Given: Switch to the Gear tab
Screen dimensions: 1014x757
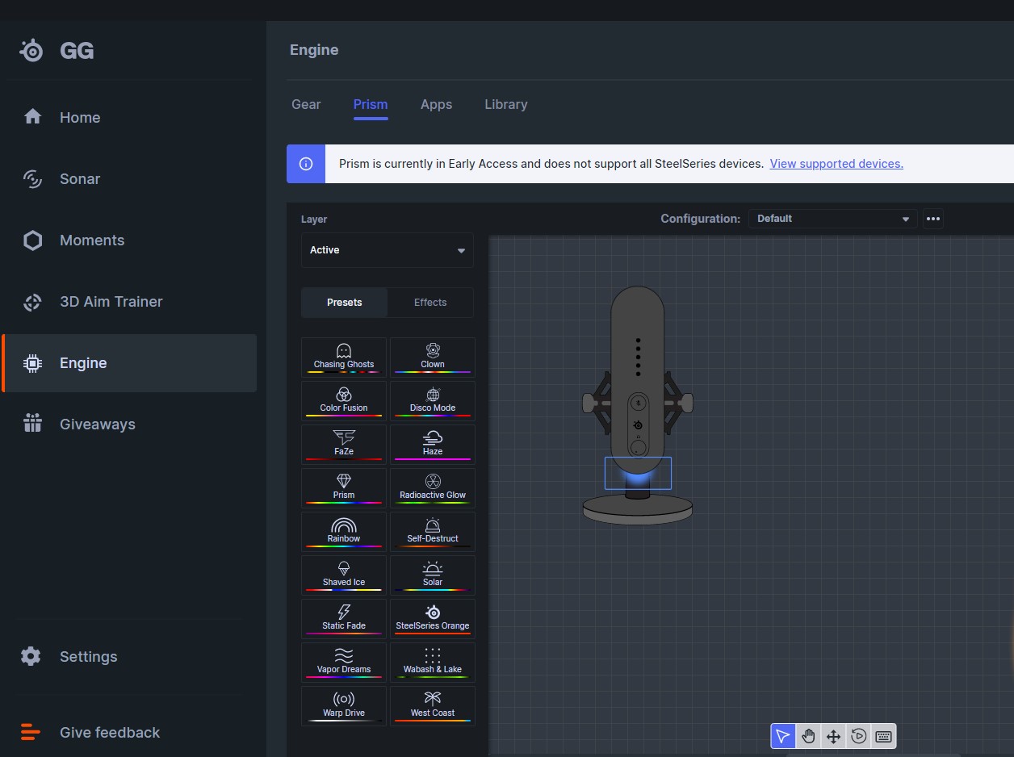Looking at the screenshot, I should [x=306, y=105].
